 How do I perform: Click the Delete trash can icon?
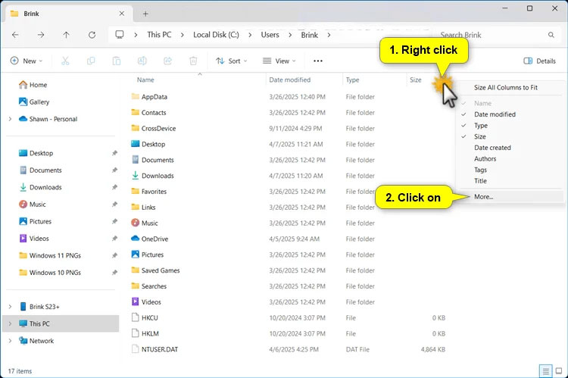(x=193, y=61)
